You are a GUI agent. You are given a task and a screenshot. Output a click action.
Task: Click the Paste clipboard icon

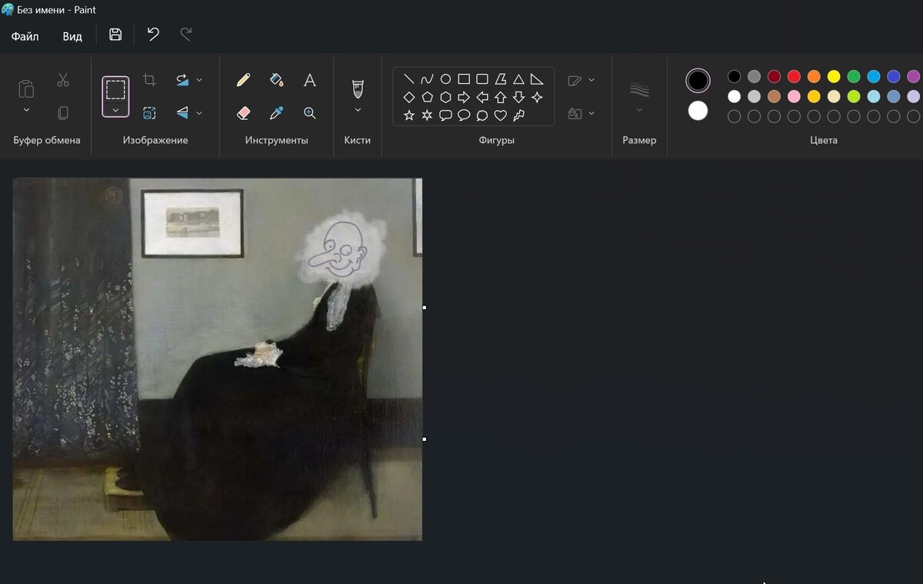click(x=26, y=89)
